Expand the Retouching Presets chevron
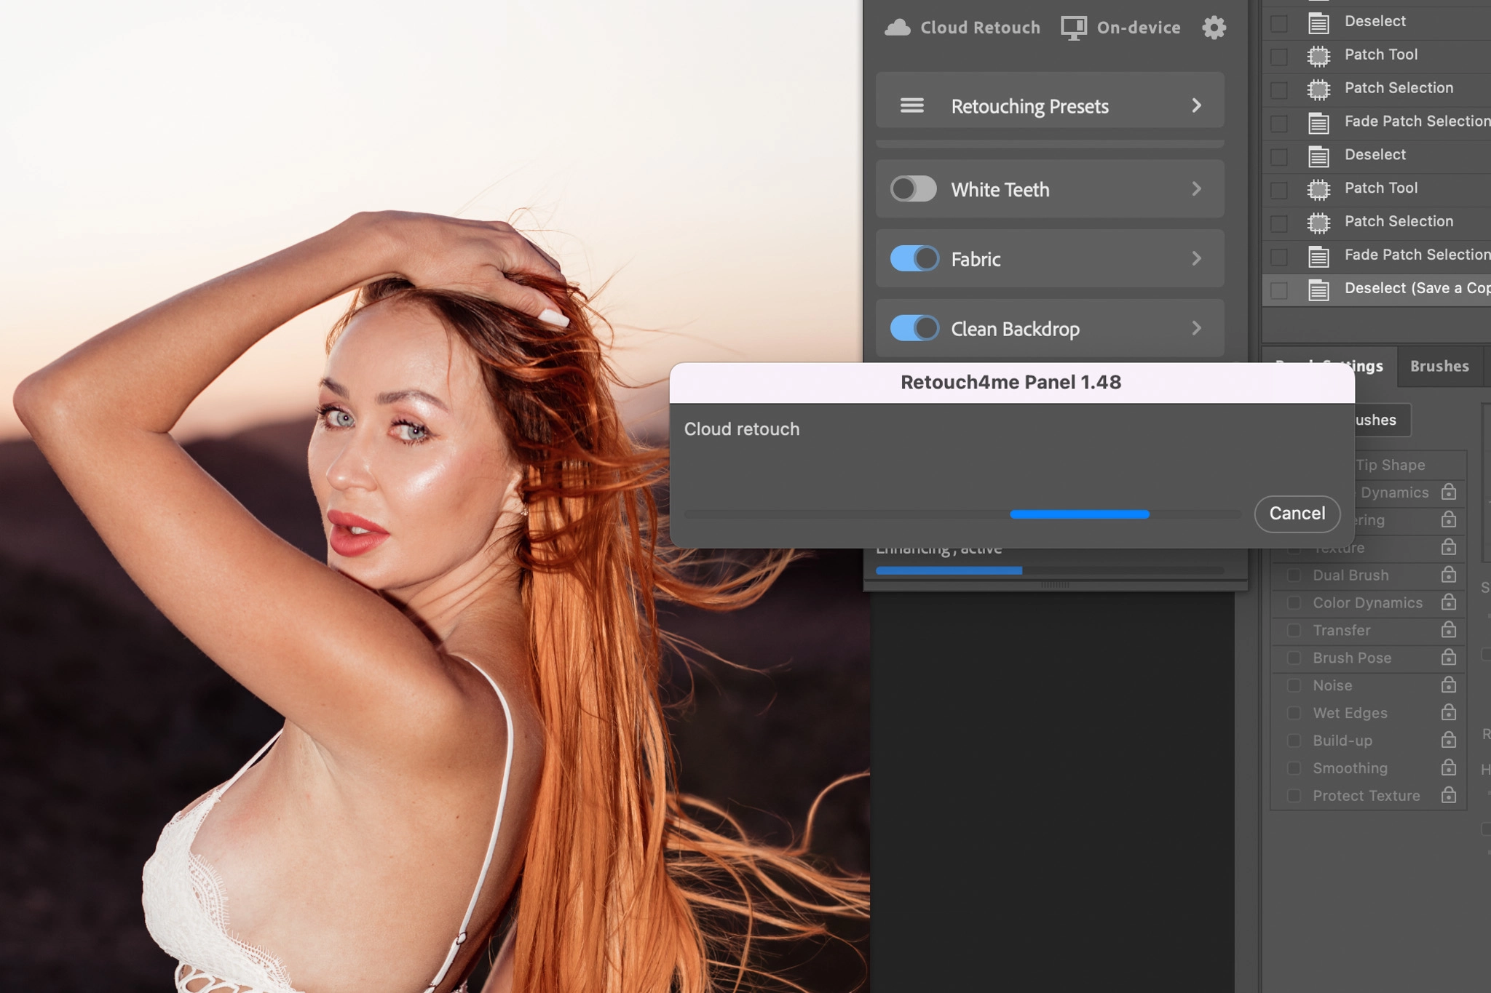The height and width of the screenshot is (993, 1491). 1196,106
